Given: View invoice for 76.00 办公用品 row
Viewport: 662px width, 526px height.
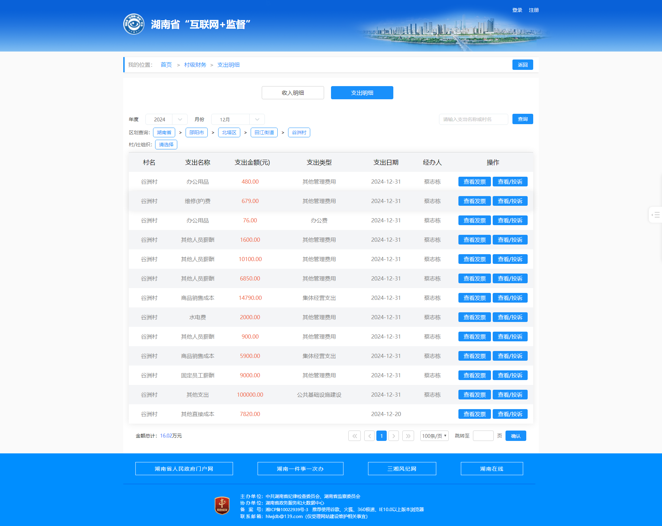Looking at the screenshot, I should 475,220.
